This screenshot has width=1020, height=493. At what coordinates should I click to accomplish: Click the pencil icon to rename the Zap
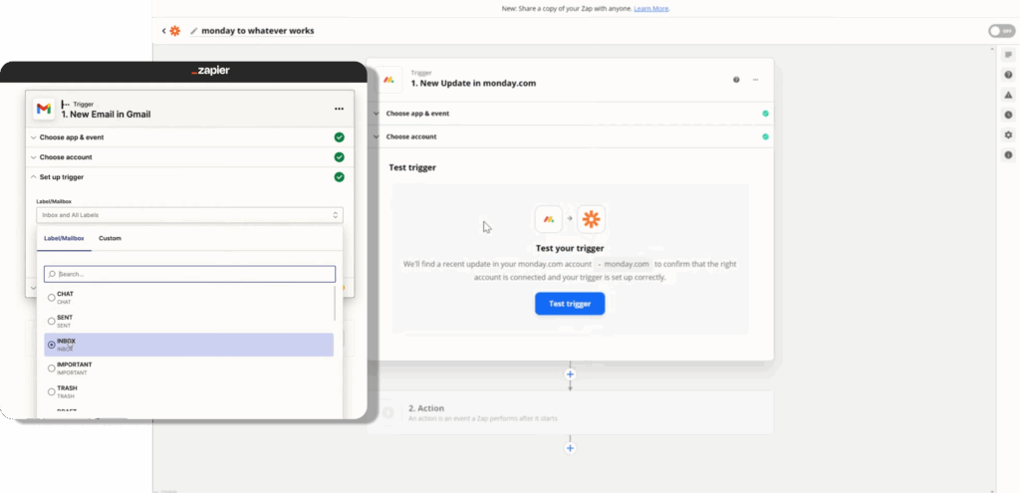pos(194,31)
